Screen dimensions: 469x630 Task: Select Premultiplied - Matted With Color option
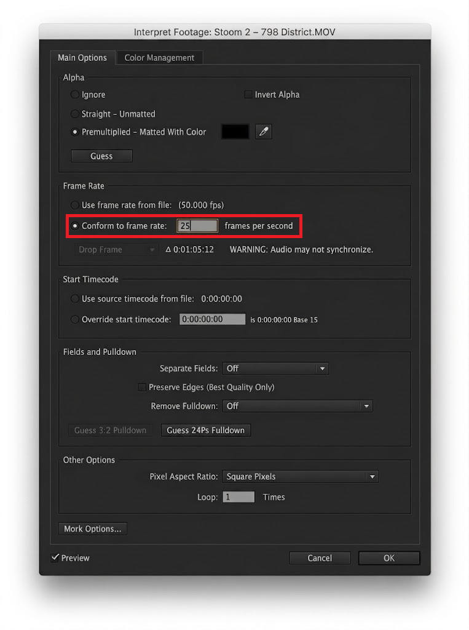(75, 132)
